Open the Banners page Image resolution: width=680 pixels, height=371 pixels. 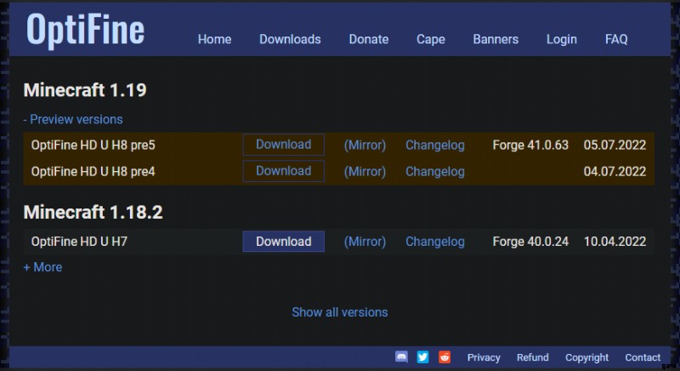click(x=496, y=39)
